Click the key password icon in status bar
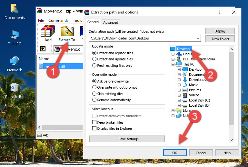The width and height of the screenshot is (248, 167). (x=46, y=135)
